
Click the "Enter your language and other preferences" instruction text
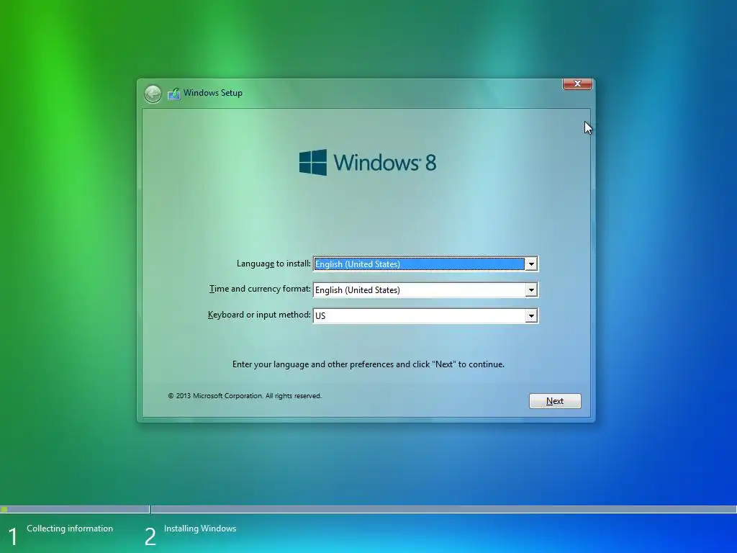(x=368, y=364)
